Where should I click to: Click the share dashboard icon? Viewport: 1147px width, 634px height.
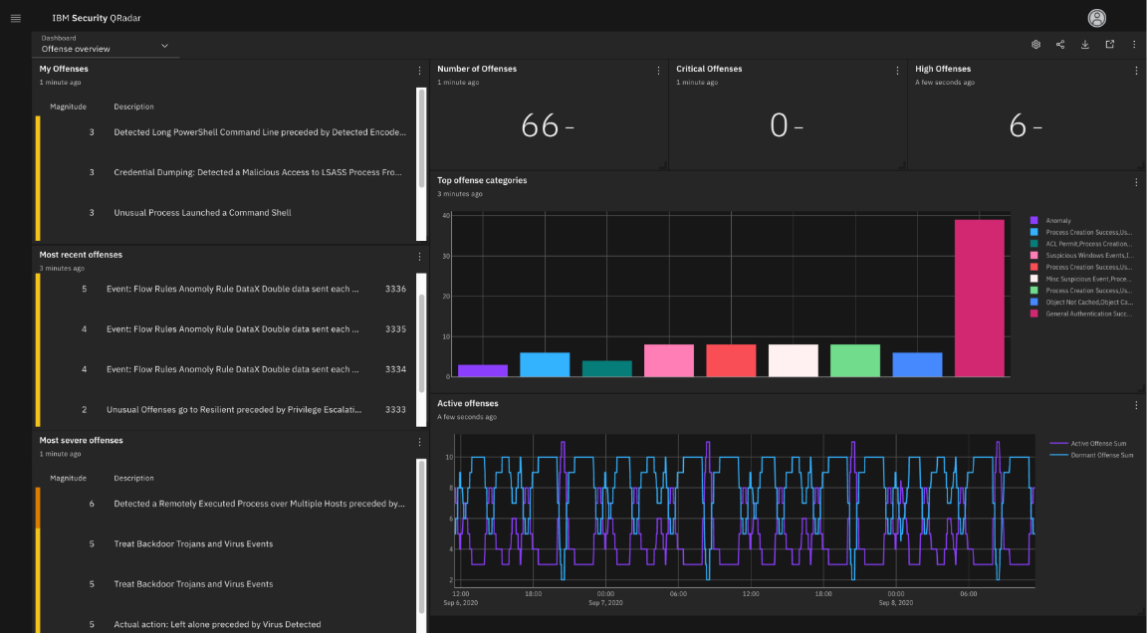[x=1060, y=45]
